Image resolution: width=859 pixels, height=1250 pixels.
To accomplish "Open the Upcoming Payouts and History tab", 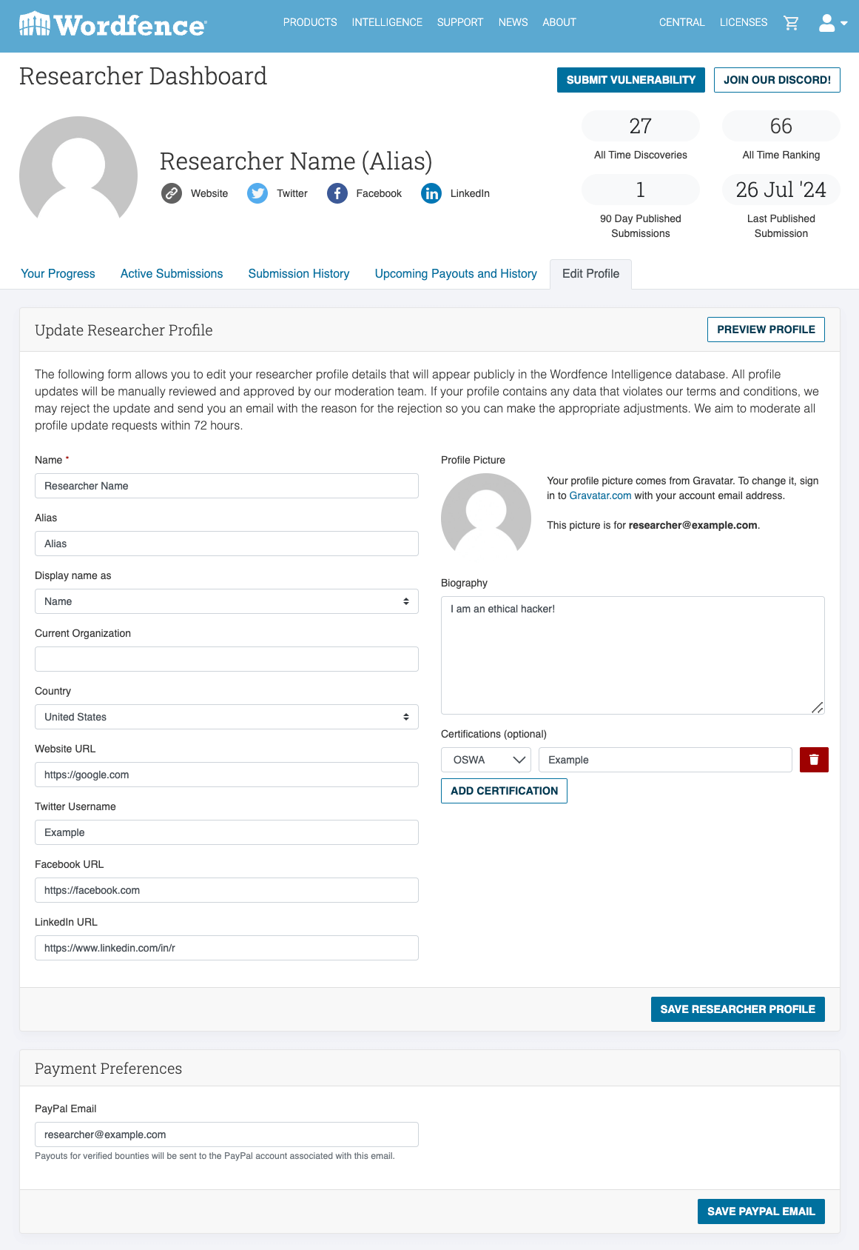I will 456,274.
